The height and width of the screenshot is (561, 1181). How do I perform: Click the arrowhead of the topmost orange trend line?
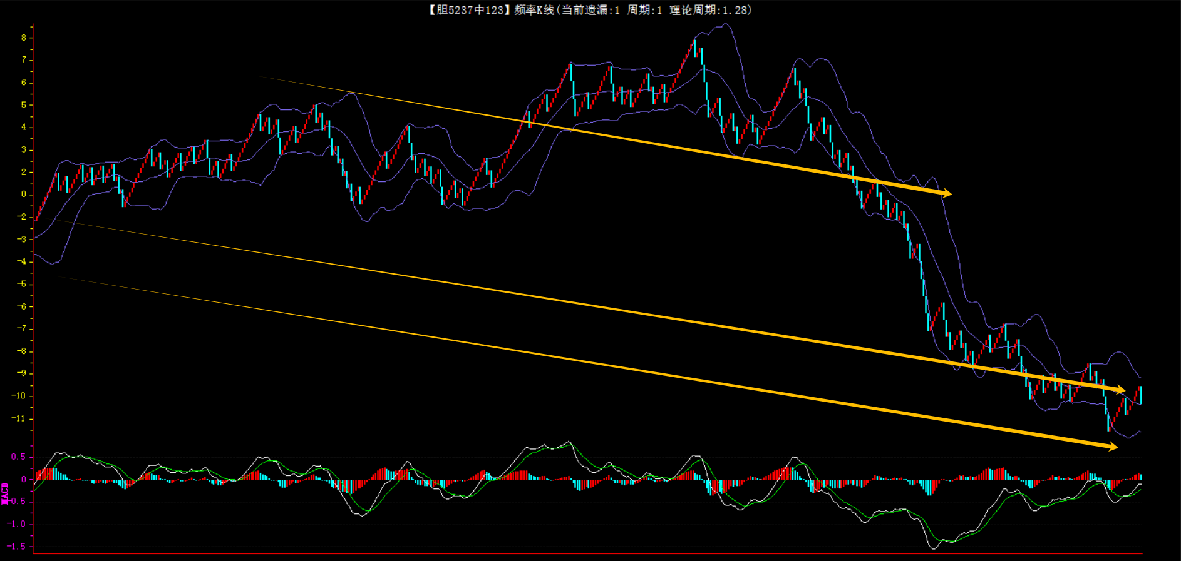(947, 193)
